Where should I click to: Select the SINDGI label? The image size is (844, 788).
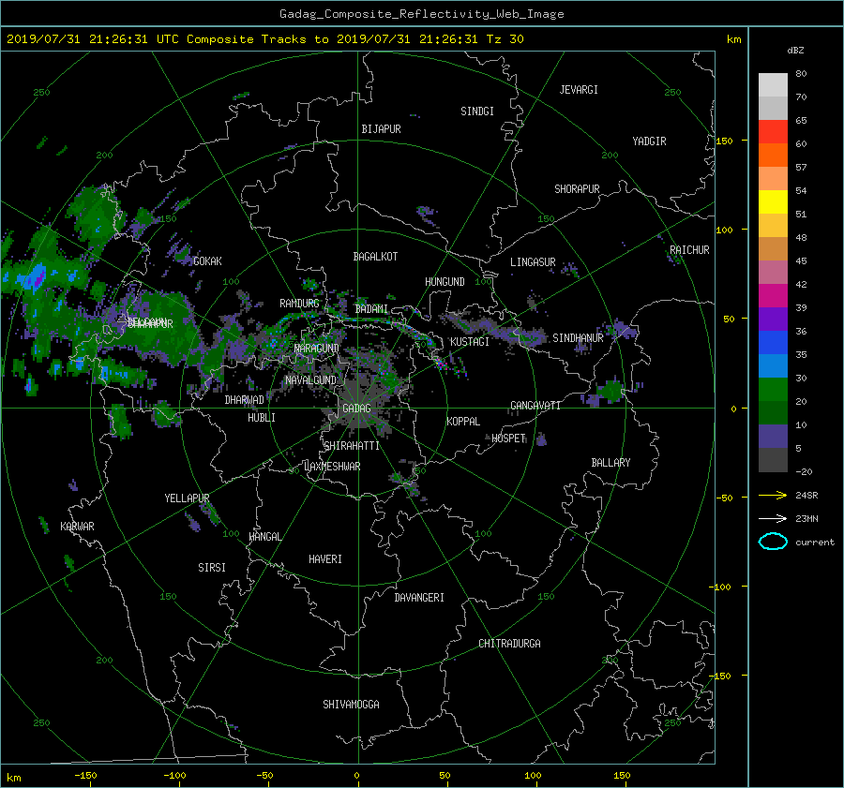477,112
